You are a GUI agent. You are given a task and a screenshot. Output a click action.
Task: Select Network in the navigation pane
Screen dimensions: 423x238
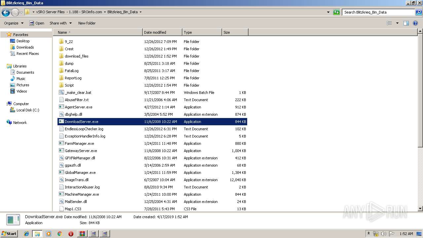[x=20, y=123]
